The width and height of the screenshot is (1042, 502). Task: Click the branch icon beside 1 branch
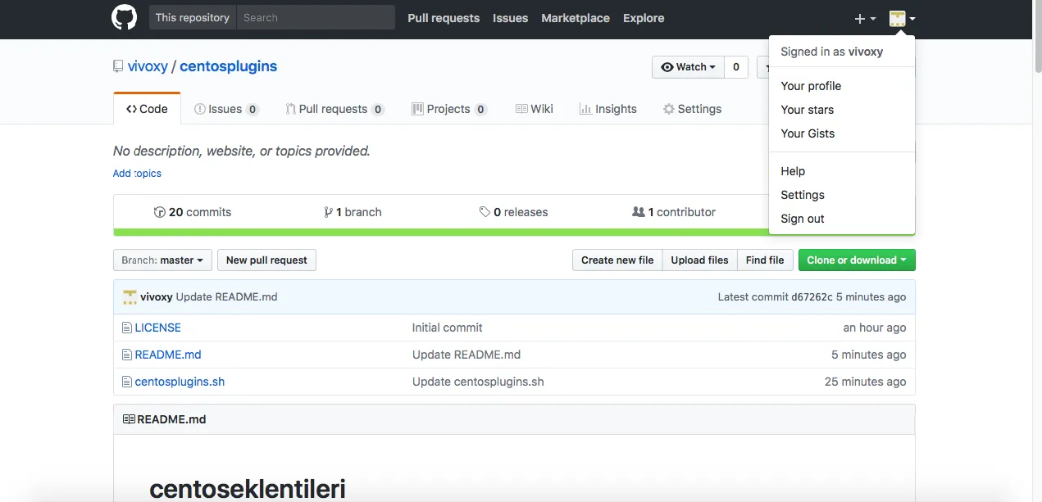pyautogui.click(x=328, y=211)
